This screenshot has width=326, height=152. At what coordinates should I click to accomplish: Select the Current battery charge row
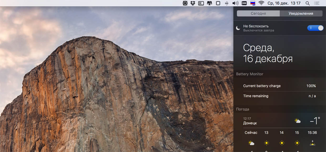(x=280, y=86)
